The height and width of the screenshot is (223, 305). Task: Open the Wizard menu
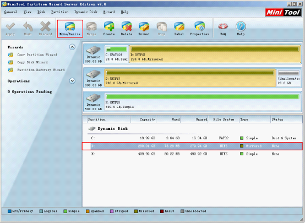[x=109, y=12]
